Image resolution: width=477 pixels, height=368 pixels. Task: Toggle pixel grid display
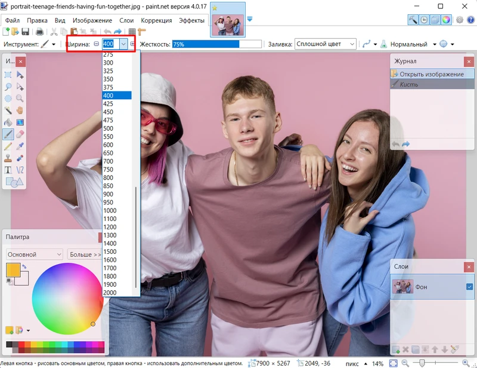click(x=132, y=32)
